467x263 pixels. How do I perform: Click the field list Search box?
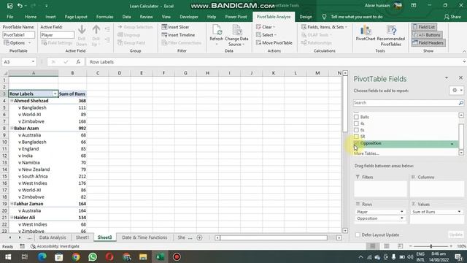tap(406, 103)
